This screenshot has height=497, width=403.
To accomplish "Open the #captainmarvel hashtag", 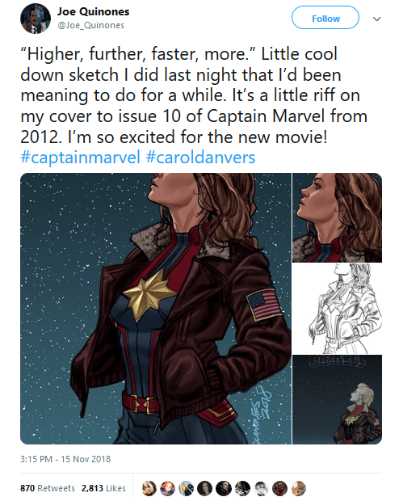I will [80, 158].
